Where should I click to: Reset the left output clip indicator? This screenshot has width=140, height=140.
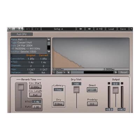coord(109,83)
